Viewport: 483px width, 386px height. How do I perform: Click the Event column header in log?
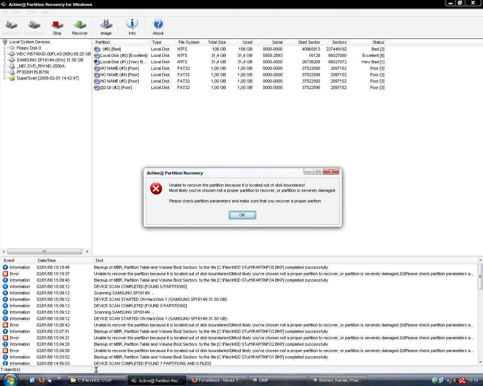point(18,260)
